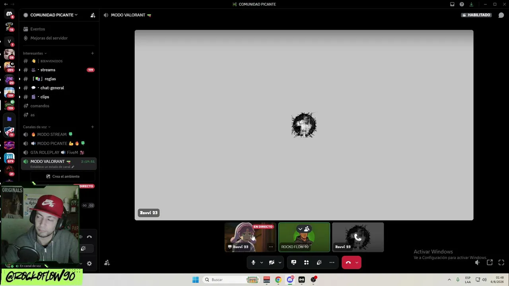Open the inbox icon in title bar

[452, 4]
